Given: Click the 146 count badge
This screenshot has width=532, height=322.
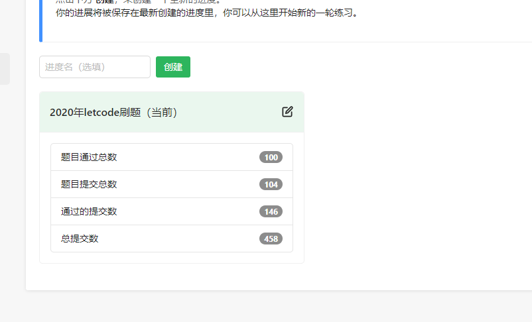Looking at the screenshot, I should (x=271, y=211).
